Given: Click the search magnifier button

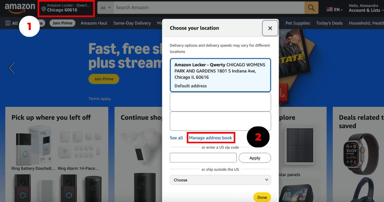Looking at the screenshot, I should pos(311,8).
